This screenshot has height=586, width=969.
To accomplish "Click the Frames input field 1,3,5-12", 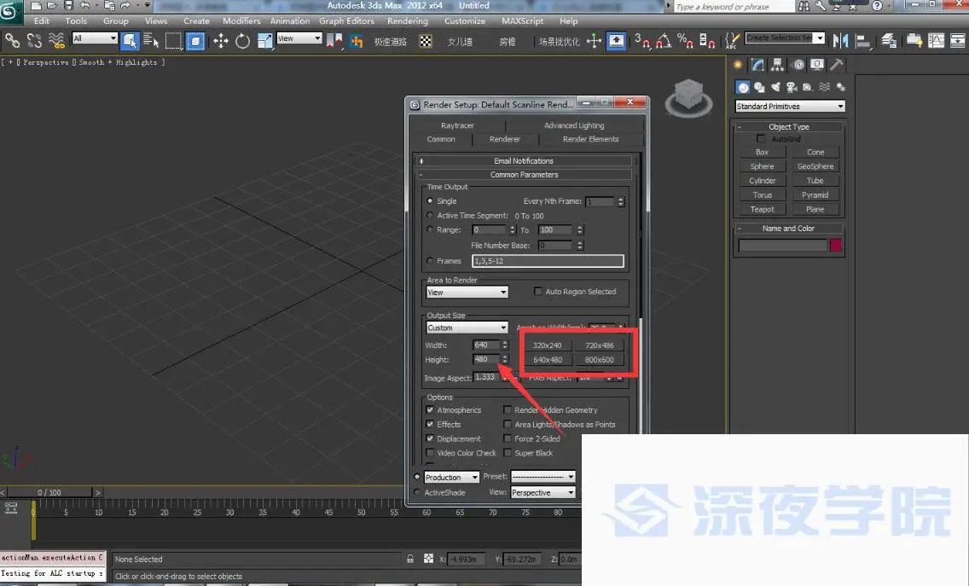I will 548,261.
